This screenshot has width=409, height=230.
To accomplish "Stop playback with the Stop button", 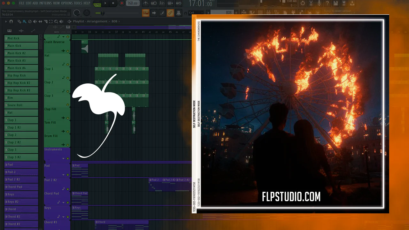I will click(113, 4).
